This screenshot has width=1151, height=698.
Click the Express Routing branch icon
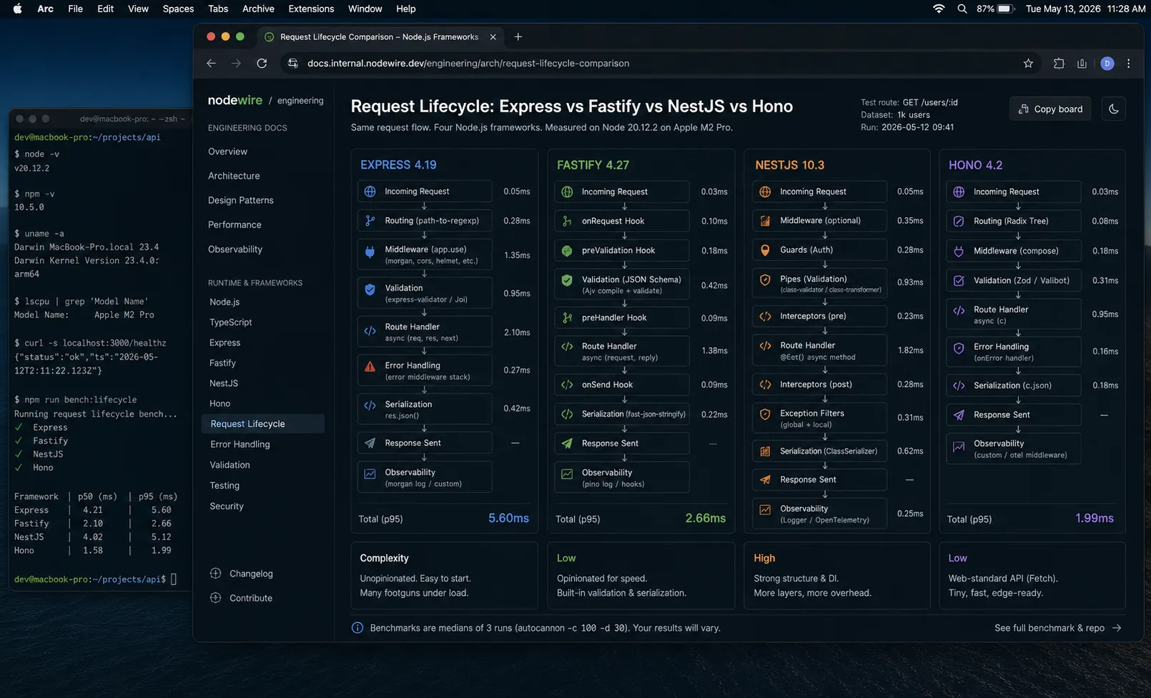point(370,221)
